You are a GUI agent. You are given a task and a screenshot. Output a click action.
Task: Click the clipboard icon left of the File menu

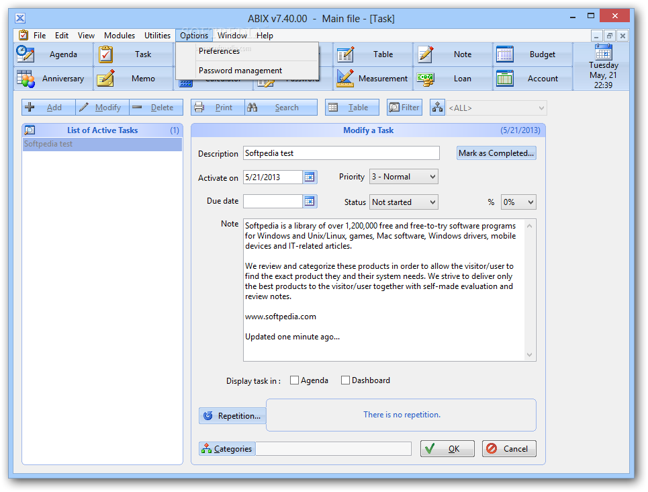tap(24, 35)
